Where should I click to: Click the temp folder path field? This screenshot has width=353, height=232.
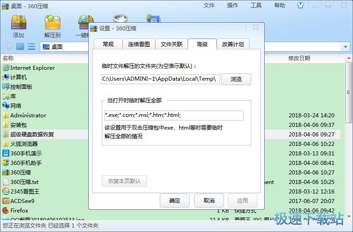tap(161, 79)
